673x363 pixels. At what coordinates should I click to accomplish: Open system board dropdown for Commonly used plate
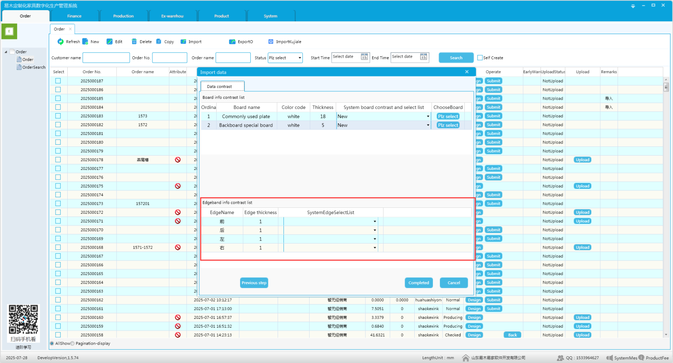pyautogui.click(x=428, y=117)
